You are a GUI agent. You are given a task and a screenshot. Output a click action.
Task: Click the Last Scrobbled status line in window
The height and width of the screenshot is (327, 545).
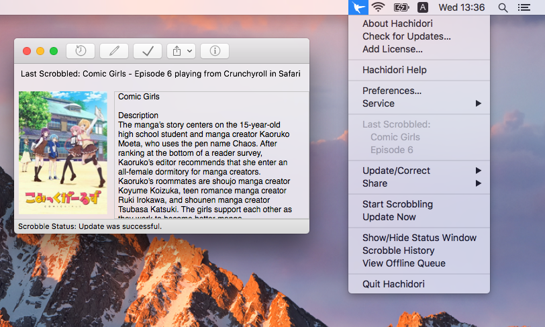tap(160, 74)
